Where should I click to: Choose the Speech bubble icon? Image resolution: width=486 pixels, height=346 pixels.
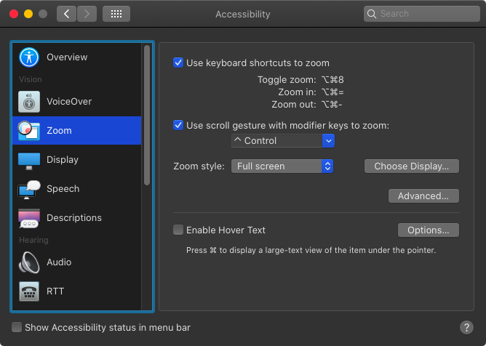pos(29,189)
